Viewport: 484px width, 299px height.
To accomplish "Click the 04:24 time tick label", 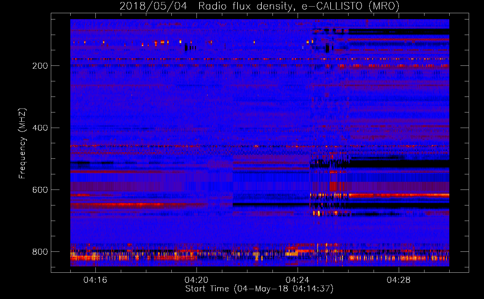I will (298, 280).
